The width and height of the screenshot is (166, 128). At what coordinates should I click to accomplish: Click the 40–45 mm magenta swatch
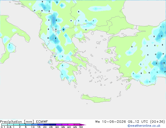pos(71,125)
